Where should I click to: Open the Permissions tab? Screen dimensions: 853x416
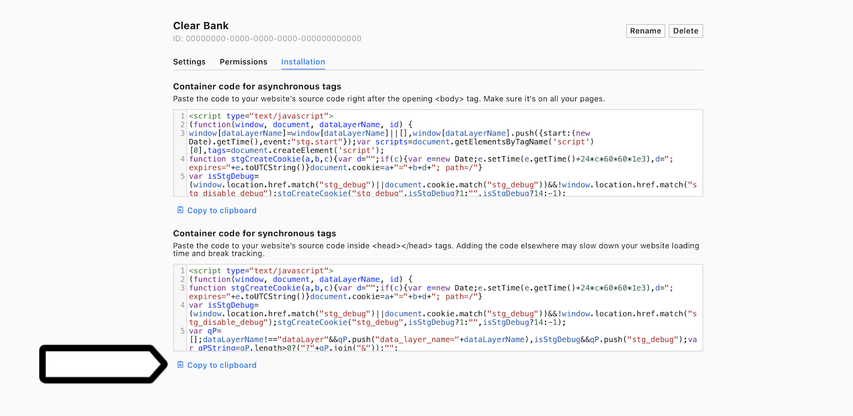[x=243, y=62]
